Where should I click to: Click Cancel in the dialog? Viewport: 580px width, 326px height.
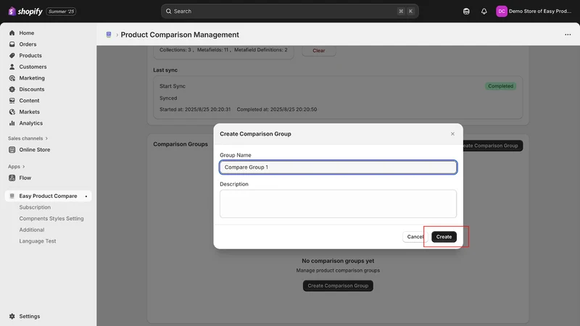[x=415, y=237]
